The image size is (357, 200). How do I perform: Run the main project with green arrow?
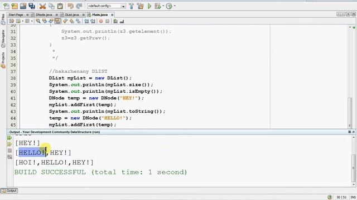pos(149,6)
